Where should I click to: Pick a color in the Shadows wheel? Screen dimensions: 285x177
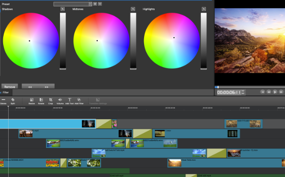click(31, 41)
